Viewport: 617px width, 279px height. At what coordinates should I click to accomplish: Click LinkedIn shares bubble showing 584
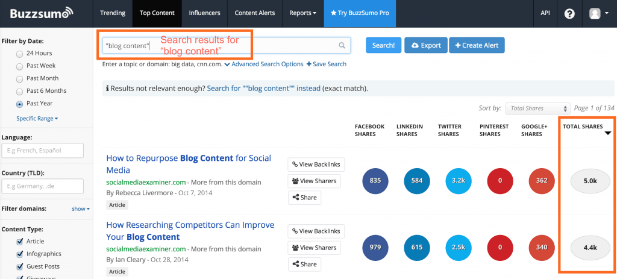tap(417, 181)
